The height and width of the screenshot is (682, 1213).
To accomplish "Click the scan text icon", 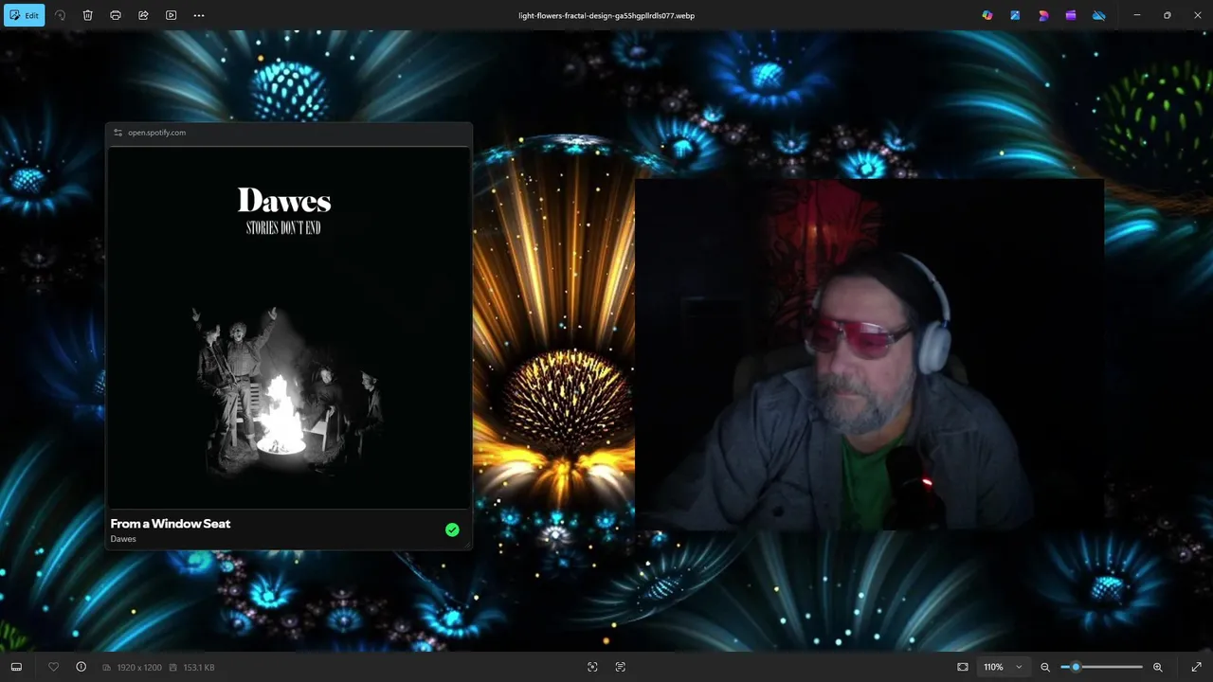I will (621, 667).
